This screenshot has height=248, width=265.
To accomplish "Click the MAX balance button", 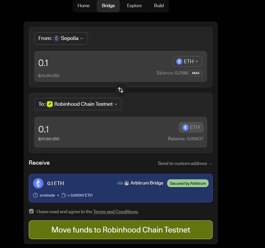I will tap(196, 73).
